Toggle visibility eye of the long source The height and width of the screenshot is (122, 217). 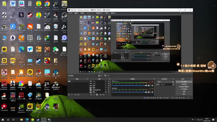(106, 81)
